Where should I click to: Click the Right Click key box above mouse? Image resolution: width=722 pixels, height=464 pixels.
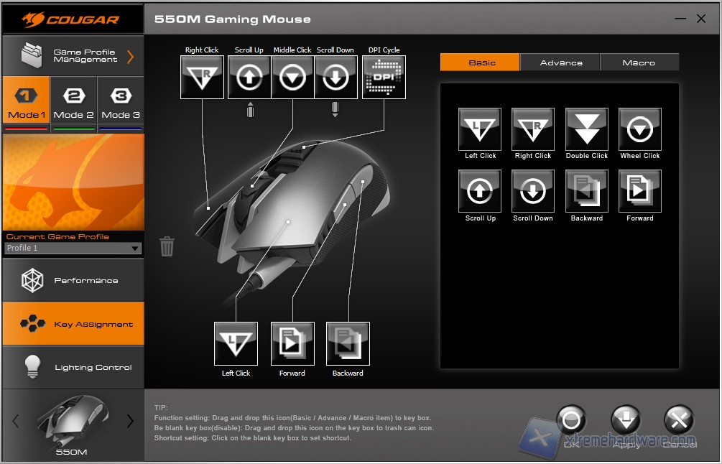[x=202, y=77]
